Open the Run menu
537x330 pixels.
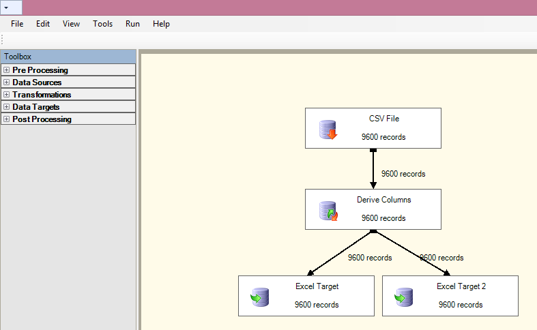click(132, 24)
